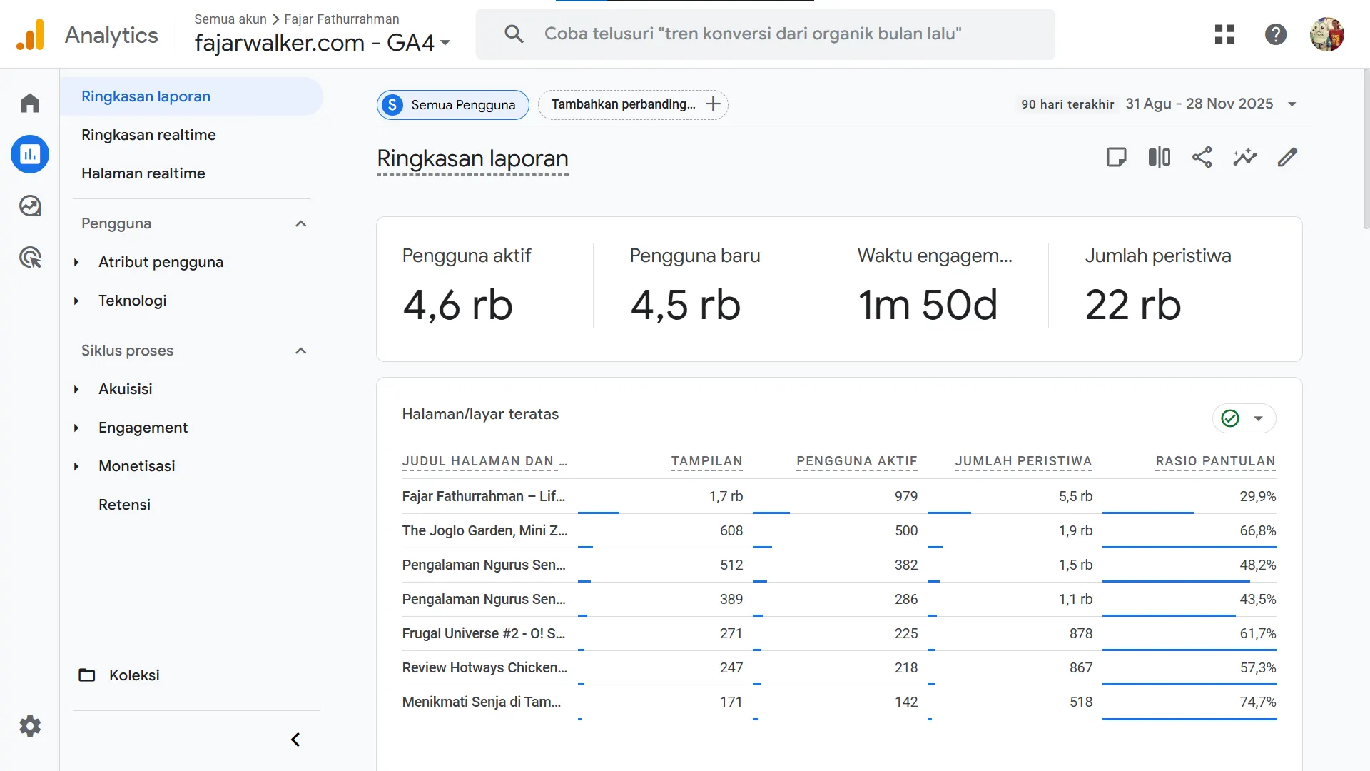Click the Explore icon in left rail

30,206
